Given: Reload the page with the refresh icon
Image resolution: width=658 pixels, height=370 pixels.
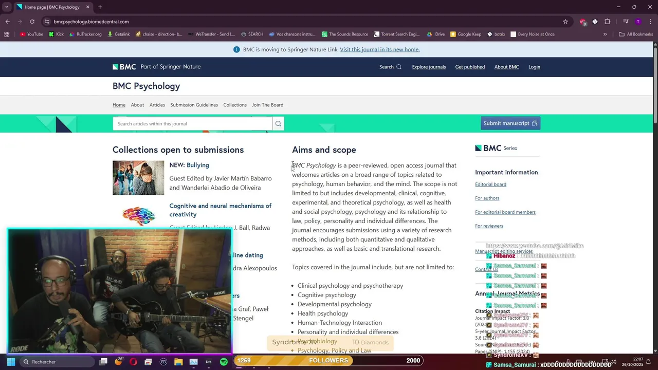Looking at the screenshot, I should click(32, 22).
